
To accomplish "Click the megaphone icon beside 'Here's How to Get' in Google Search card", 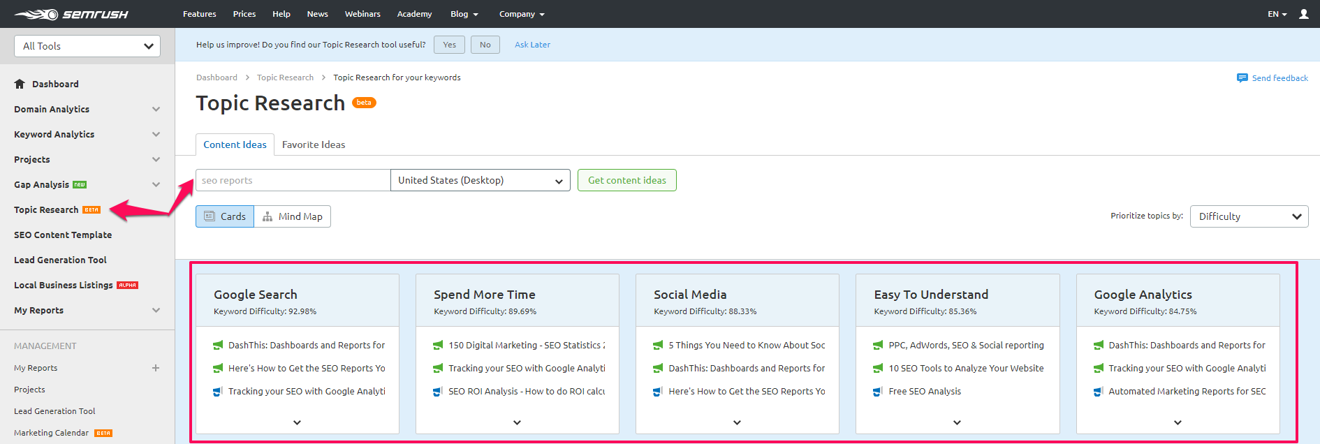I will [218, 369].
